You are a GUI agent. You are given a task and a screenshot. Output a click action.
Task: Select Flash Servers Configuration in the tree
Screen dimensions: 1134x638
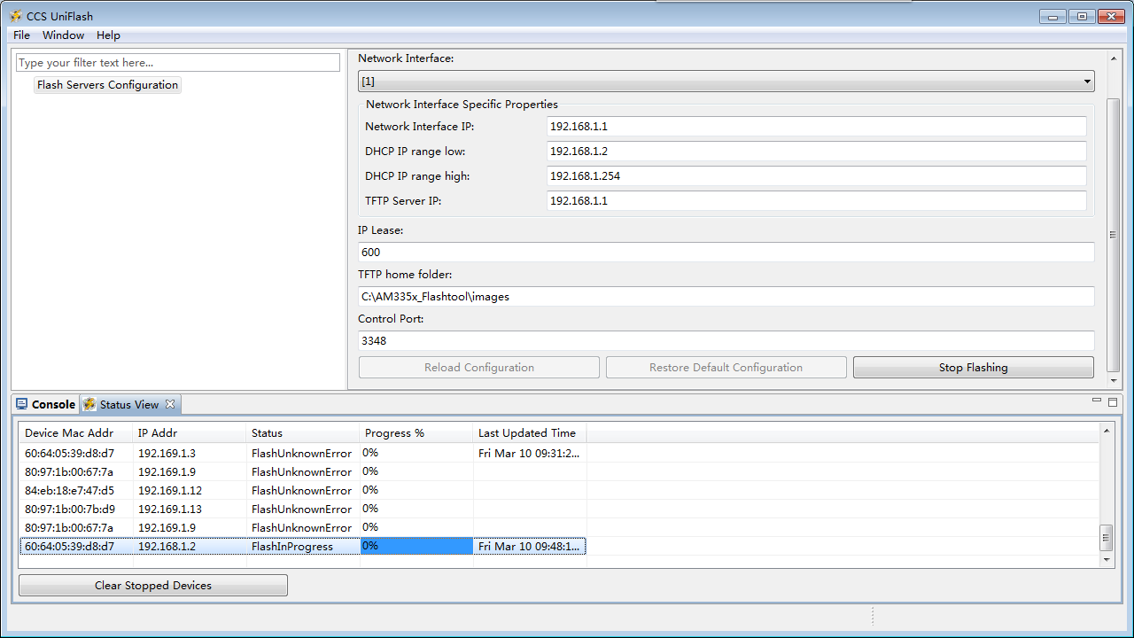click(107, 85)
